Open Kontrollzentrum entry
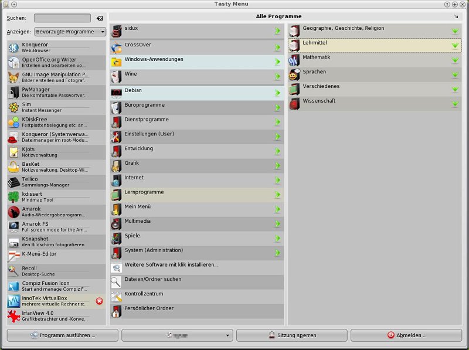Viewport: 469px width, 350px height. 197,297
